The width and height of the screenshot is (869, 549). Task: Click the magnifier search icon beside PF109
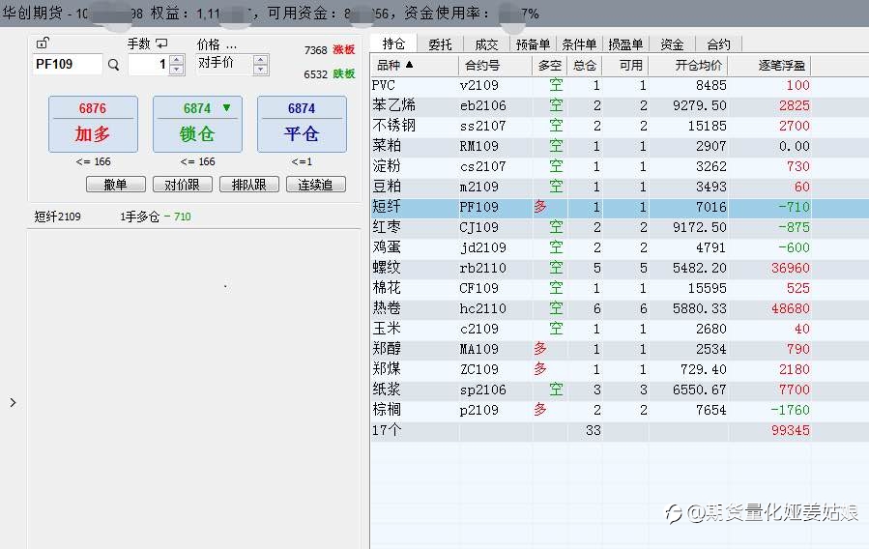tap(114, 65)
